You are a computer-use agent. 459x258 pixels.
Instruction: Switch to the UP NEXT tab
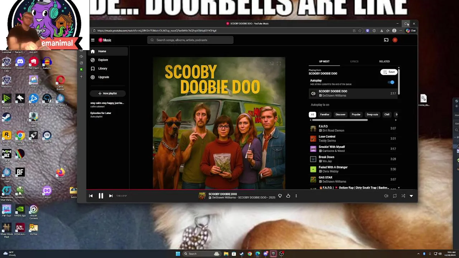click(324, 61)
